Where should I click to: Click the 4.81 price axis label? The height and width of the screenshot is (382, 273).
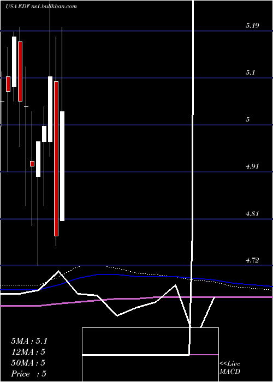[x=252, y=214]
